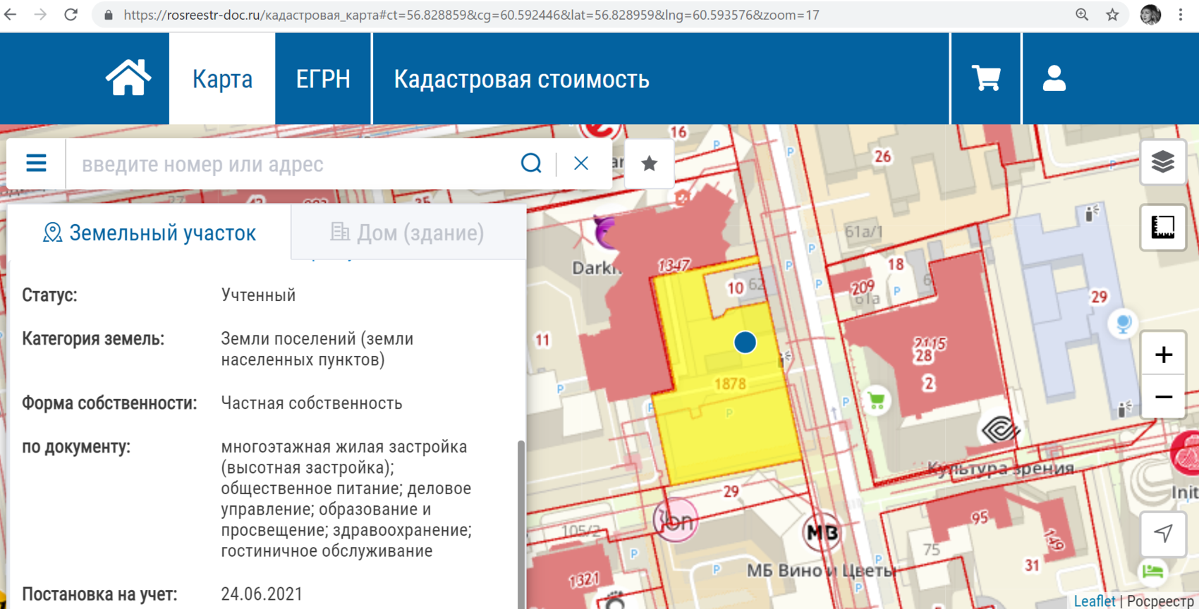Locate my position arrow button

[x=1163, y=534]
